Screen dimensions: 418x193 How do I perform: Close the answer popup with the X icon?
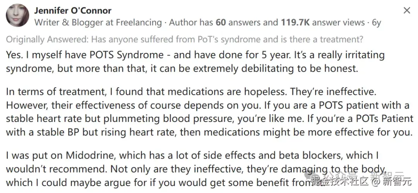coord(407,11)
